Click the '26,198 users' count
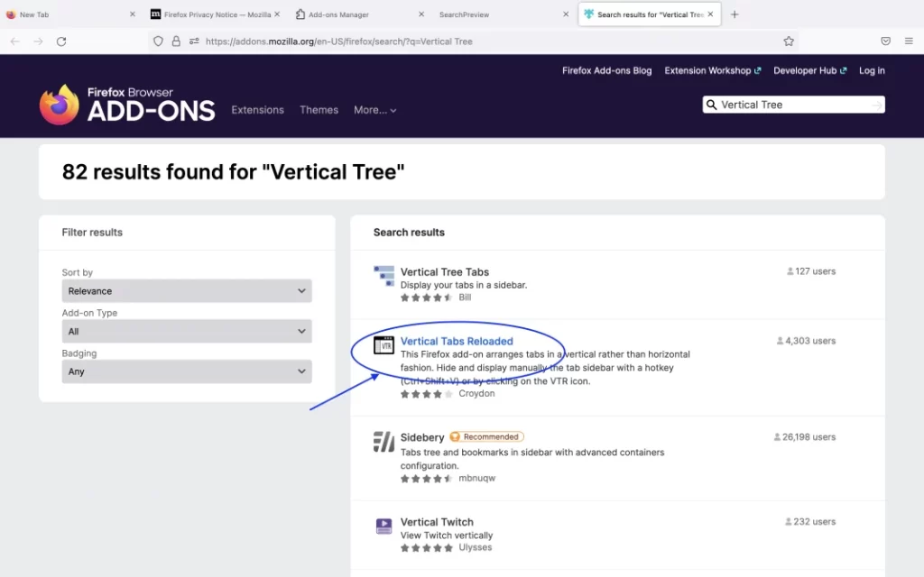 804,437
